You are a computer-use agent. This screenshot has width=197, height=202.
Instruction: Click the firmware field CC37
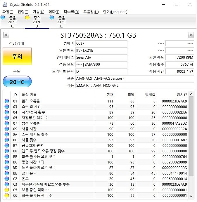pos(101,43)
